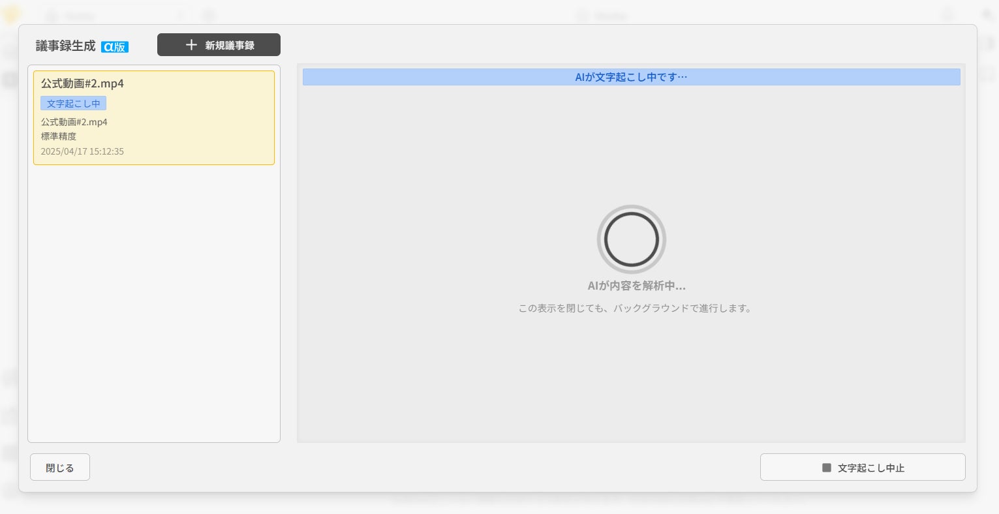The image size is (999, 514).
Task: Click the 議事録生成 dialog title
Action: [65, 46]
